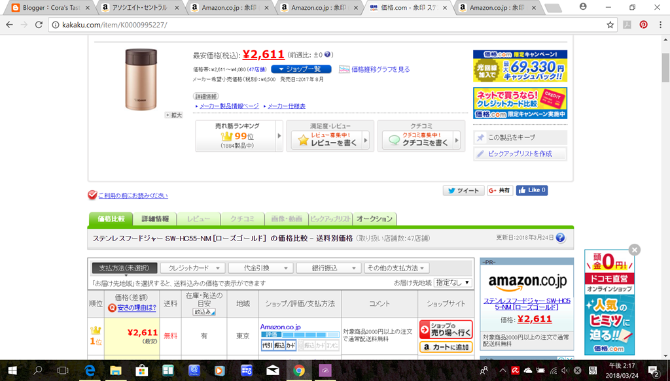Click the site info icon in address bar
Viewport: 670px width, 381px height.
pos(56,25)
